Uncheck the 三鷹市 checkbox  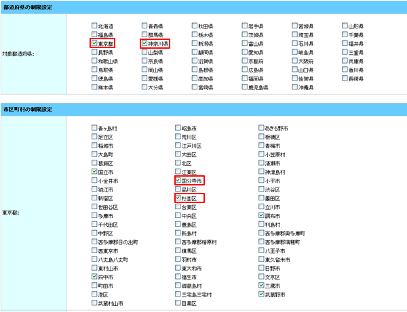tap(261, 286)
